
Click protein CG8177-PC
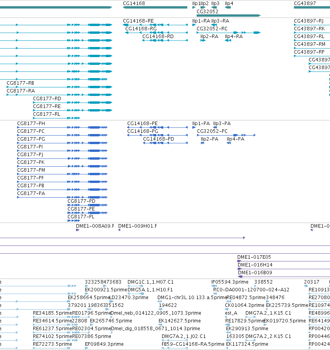coord(31,131)
